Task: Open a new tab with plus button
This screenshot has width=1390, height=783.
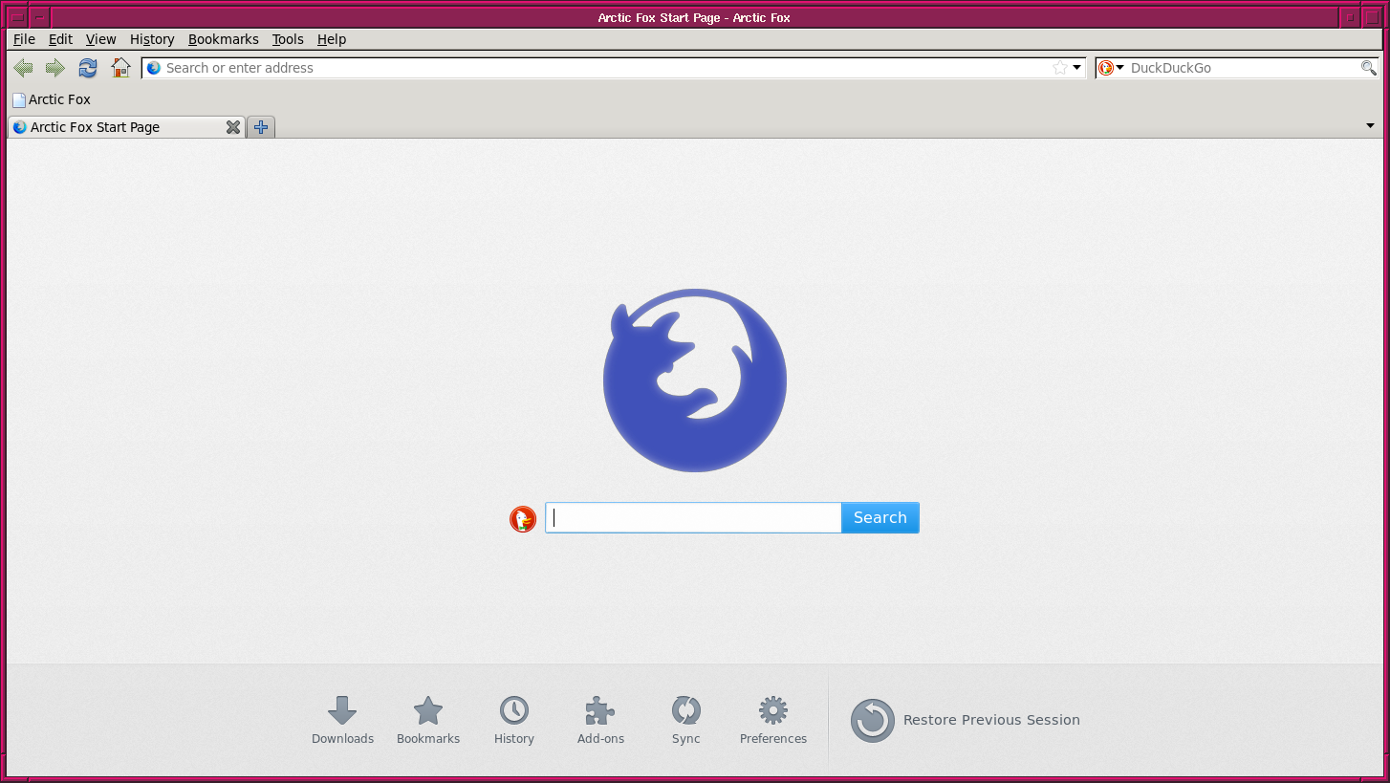Action: coord(261,127)
